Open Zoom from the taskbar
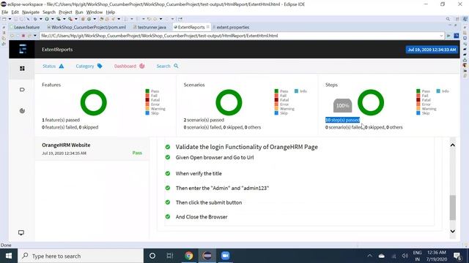This screenshot has height=263, width=469. click(x=225, y=256)
